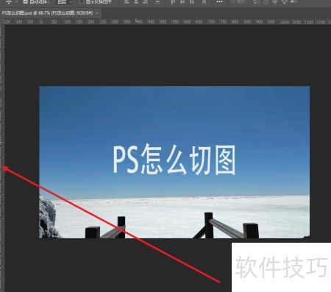
Task: Click the Align Left Edges icon
Action: (127, 1)
